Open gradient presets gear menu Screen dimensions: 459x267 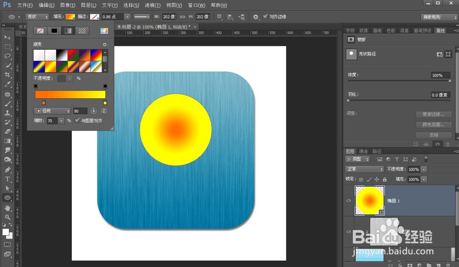[x=105, y=44]
